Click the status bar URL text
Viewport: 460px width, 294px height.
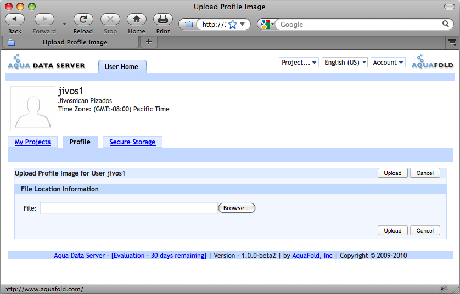(44, 289)
